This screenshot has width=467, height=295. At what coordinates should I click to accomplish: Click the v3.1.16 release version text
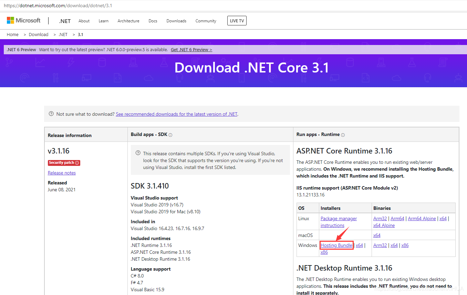pos(59,151)
